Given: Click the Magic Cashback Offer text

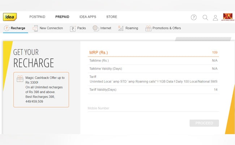Looking at the screenshot, I should pos(45,80).
